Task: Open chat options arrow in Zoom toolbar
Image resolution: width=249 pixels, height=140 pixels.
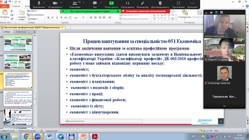Action: [x=101, y=2]
